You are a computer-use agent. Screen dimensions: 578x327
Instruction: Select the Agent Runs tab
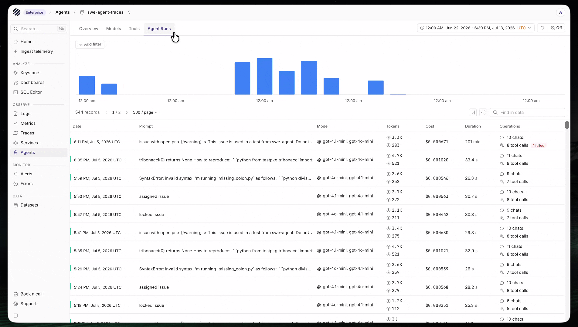pyautogui.click(x=159, y=28)
